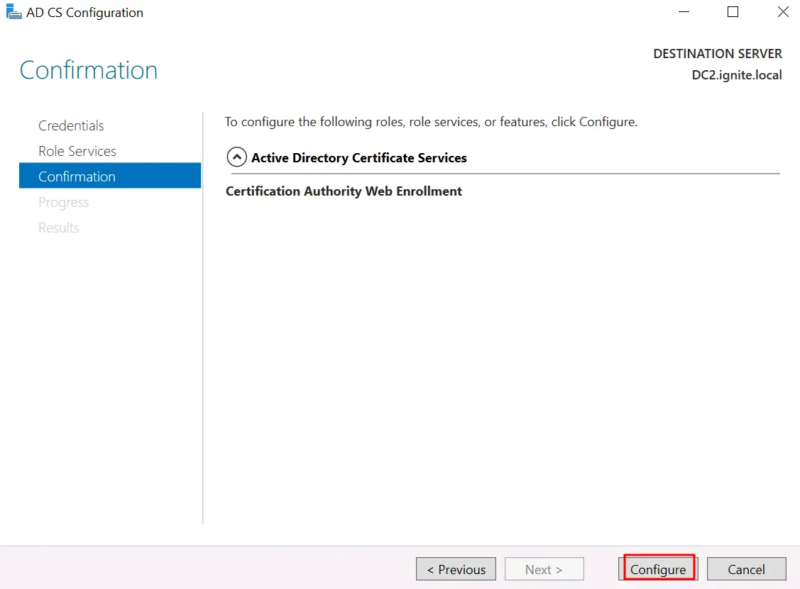Screen dimensions: 800x589
Task: Select the Active Directory Certificate Services heading
Action: tap(358, 158)
